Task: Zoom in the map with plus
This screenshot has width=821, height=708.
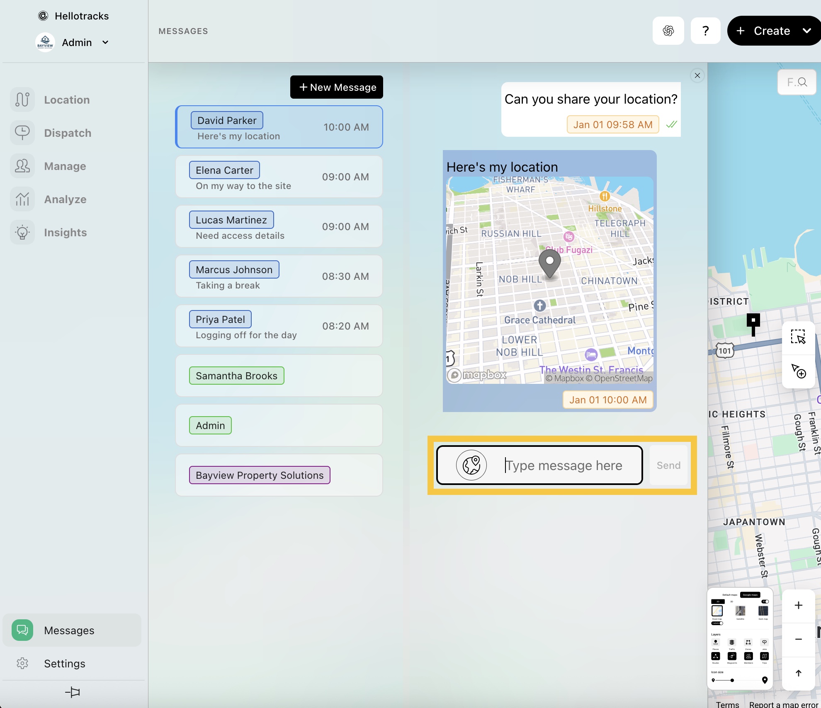Action: click(x=798, y=605)
